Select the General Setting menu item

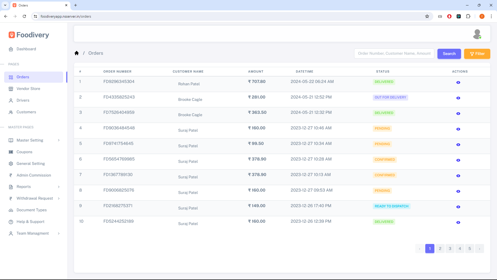pos(31,164)
